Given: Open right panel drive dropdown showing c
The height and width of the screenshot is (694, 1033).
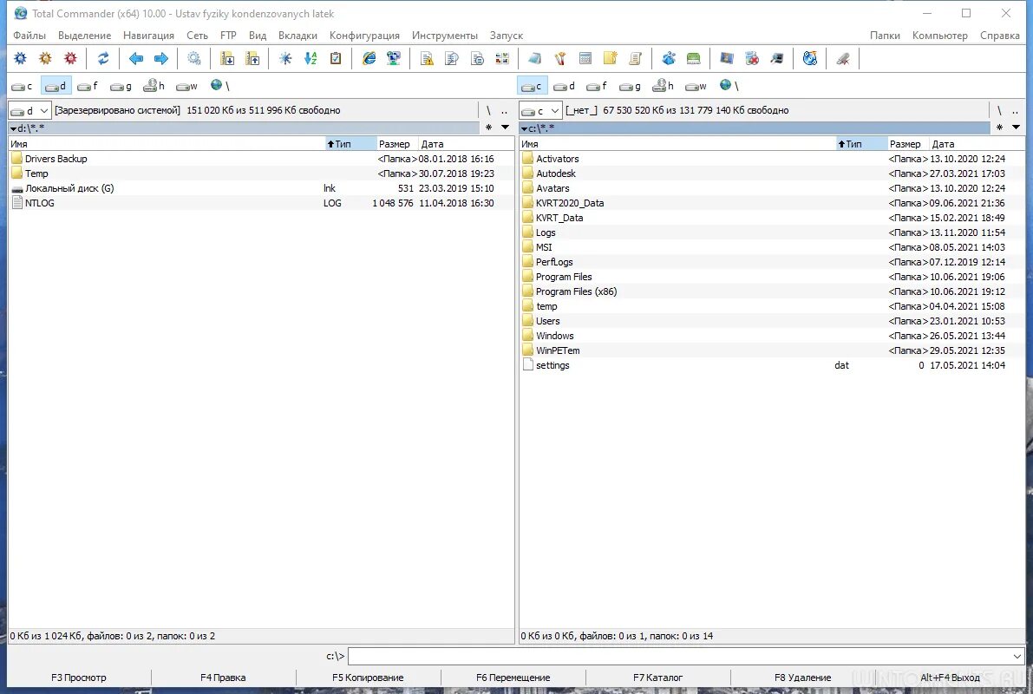Looking at the screenshot, I should (x=541, y=110).
